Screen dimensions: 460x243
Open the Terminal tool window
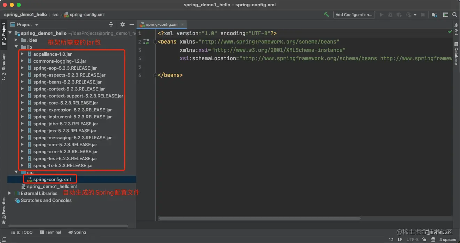50,232
